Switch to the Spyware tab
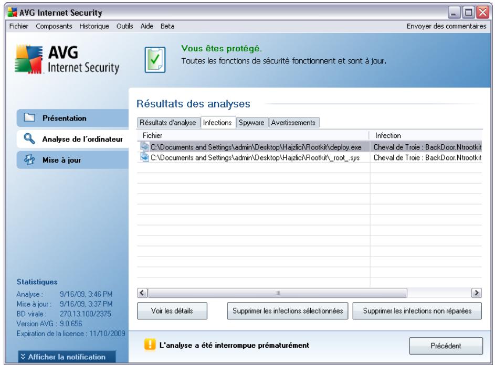 click(x=251, y=123)
